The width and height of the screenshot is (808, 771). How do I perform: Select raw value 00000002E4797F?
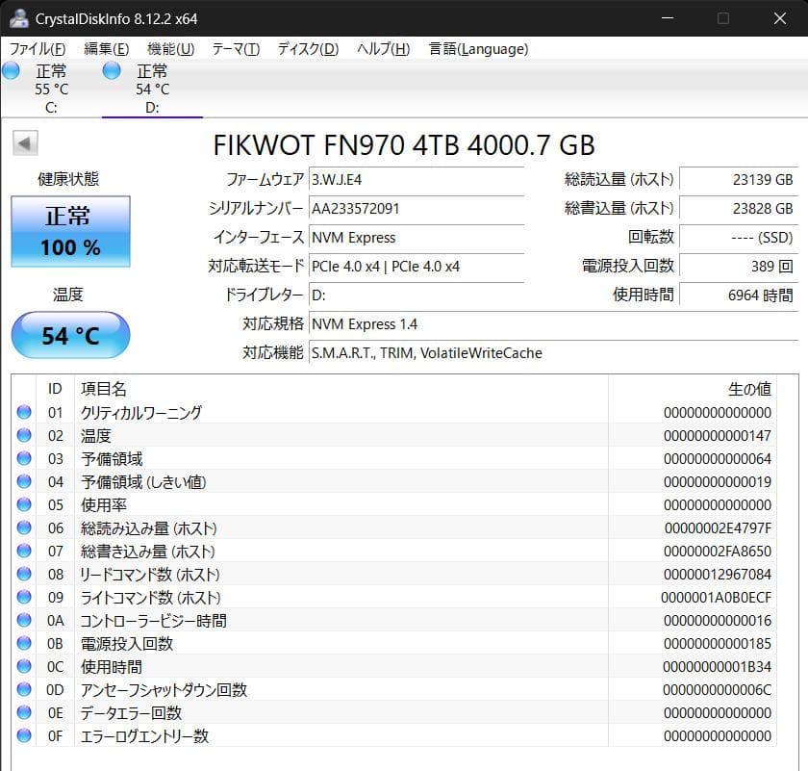718,528
